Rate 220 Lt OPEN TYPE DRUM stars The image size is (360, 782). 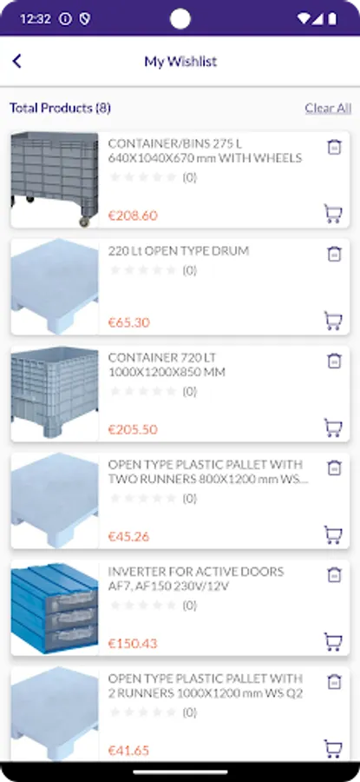[143, 270]
